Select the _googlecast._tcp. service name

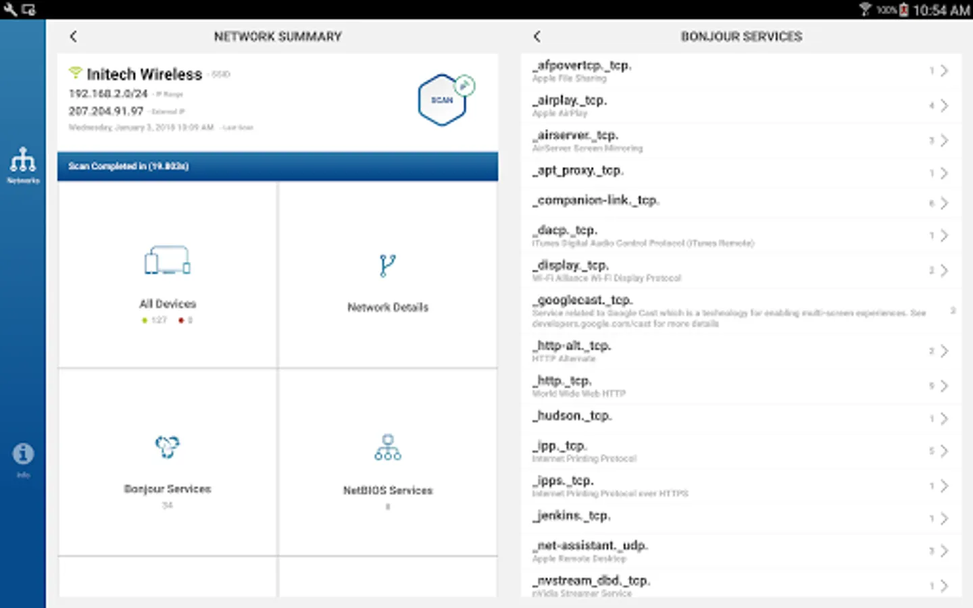582,300
